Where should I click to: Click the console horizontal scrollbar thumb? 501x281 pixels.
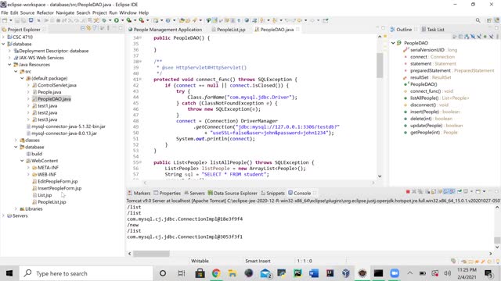151,254
